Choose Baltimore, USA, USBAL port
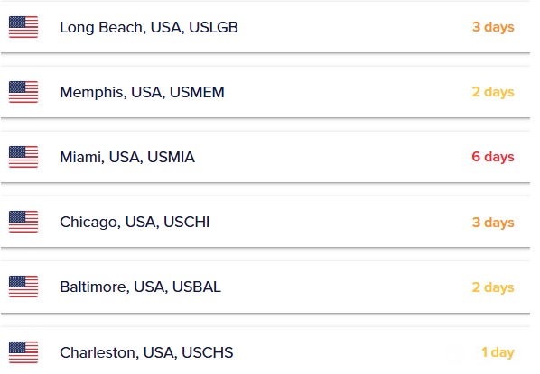The height and width of the screenshot is (374, 540). 140,287
